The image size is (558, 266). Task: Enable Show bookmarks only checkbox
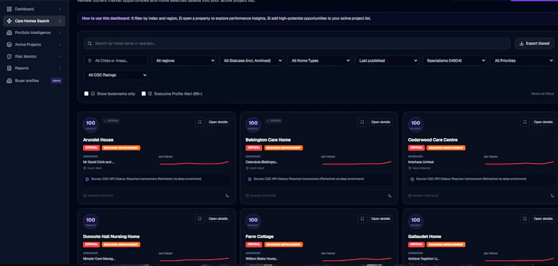86,94
